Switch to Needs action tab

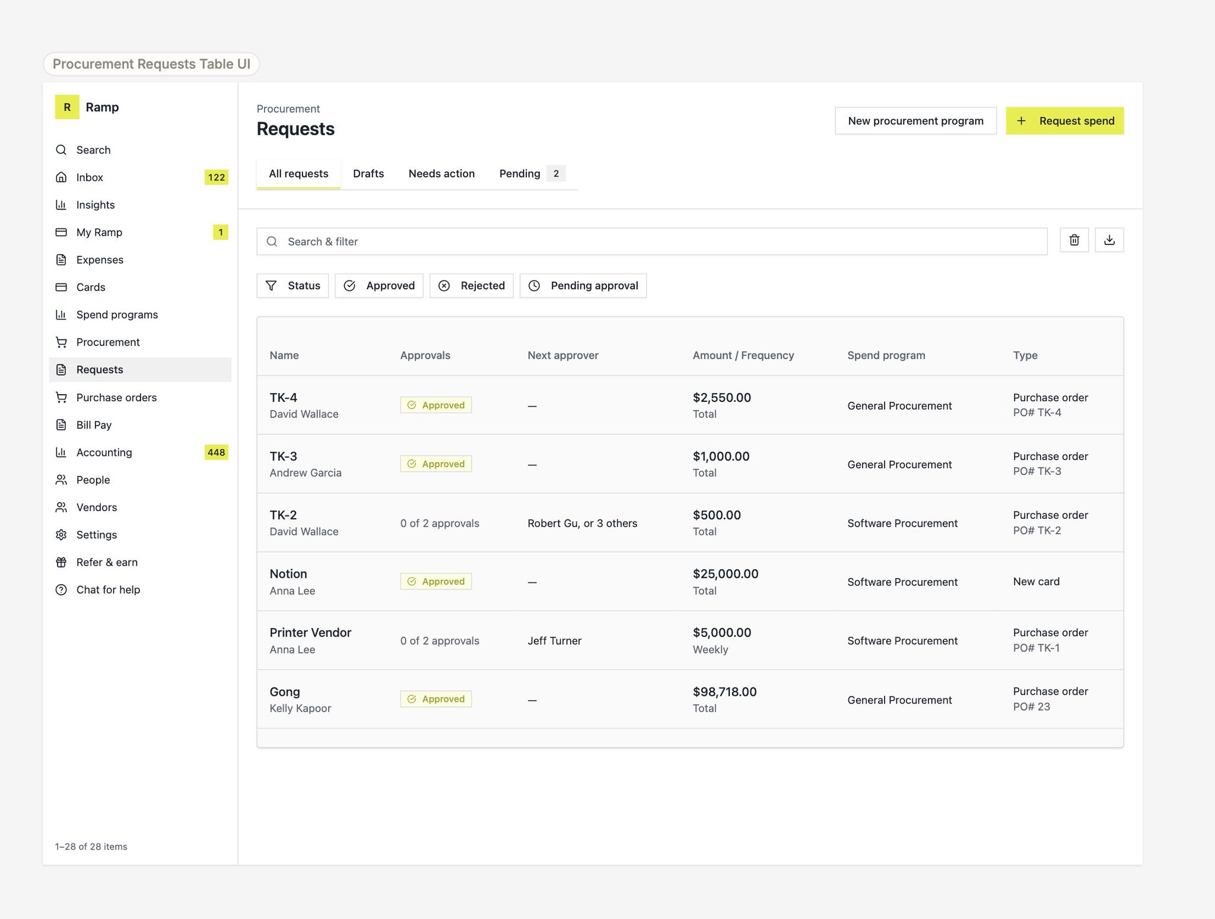[441, 174]
